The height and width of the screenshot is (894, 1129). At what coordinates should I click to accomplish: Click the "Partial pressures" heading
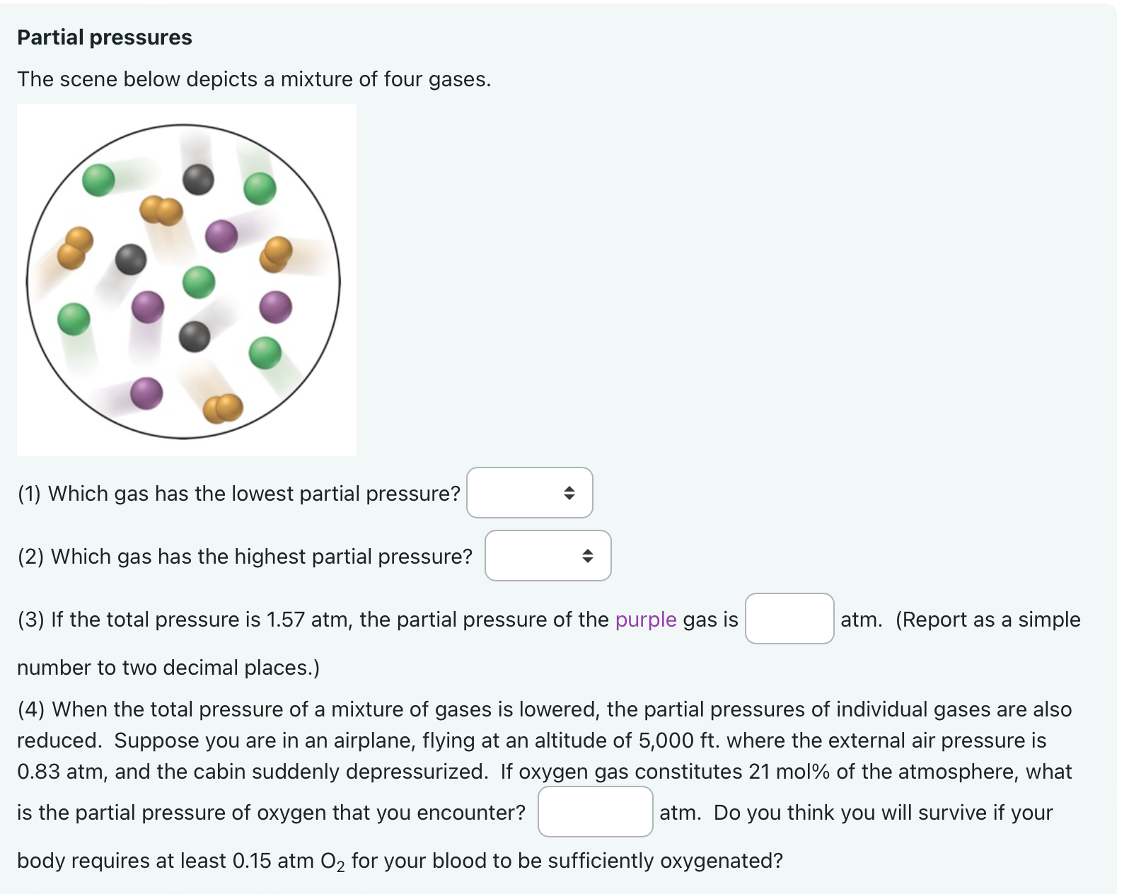[x=105, y=37]
